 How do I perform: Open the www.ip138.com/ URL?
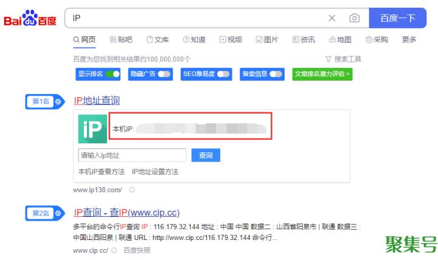point(97,190)
